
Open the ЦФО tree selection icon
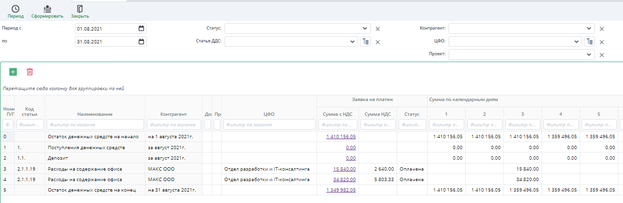click(590, 41)
